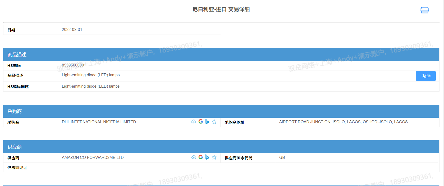Image resolution: width=444 pixels, height=186 pixels.
Task: Search Amazon Co Forward2me Ltd on Bing
Action: click(207, 157)
